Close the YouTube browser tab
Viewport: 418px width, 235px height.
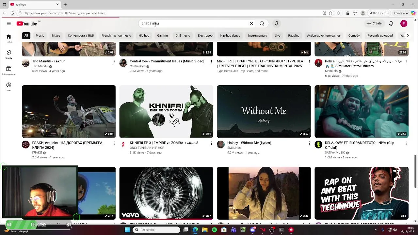pos(57,4)
